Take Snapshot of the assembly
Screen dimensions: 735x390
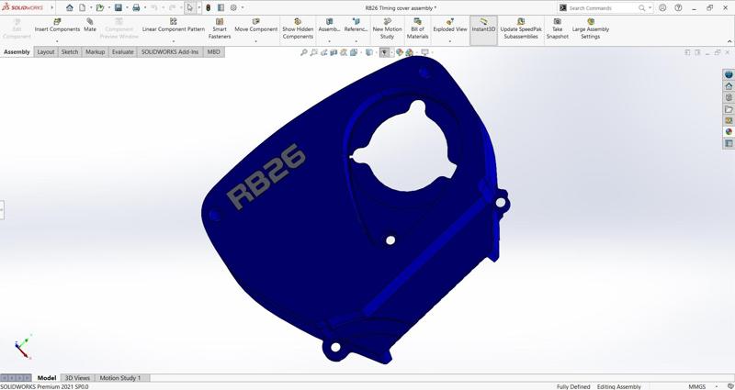click(558, 28)
